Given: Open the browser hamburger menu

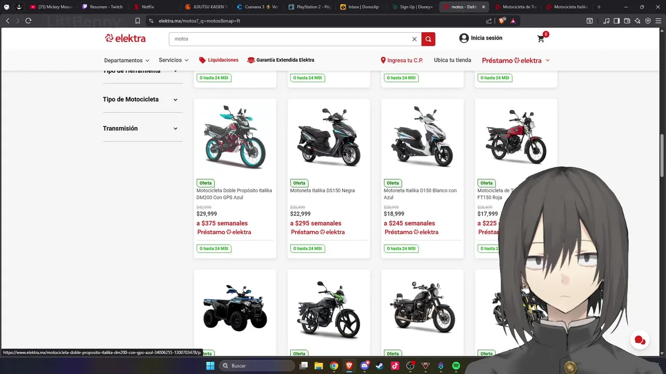Looking at the screenshot, I should [658, 21].
